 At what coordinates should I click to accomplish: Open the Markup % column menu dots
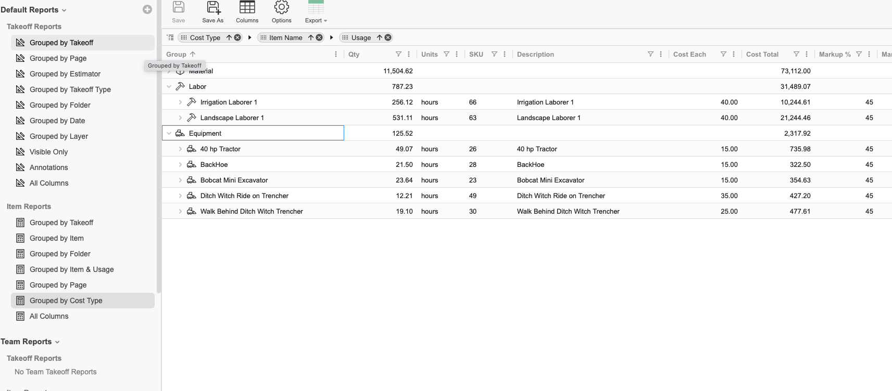tap(869, 54)
